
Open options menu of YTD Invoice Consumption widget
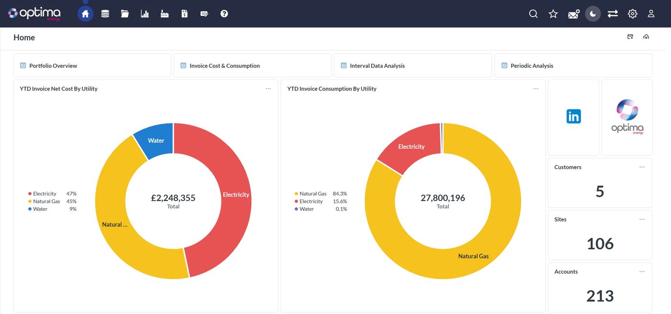(x=536, y=89)
